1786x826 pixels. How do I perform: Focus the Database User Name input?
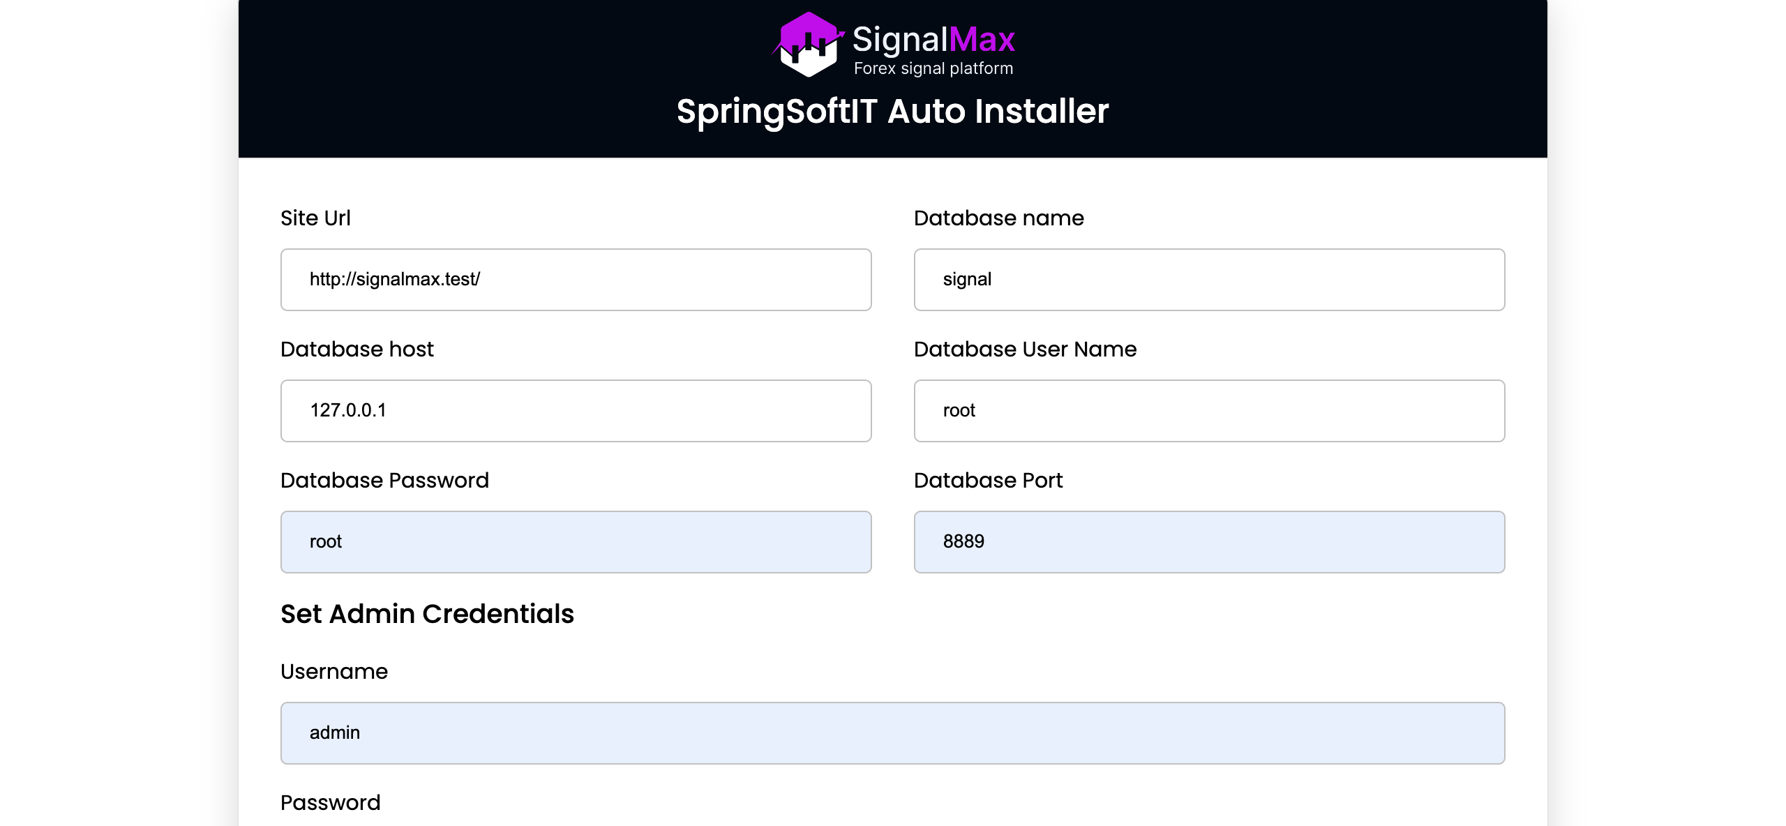(1209, 411)
